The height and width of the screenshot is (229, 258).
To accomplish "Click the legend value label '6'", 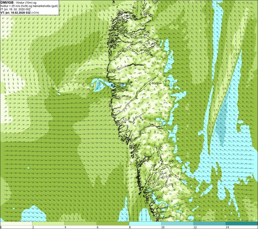I will tap(98, 227).
